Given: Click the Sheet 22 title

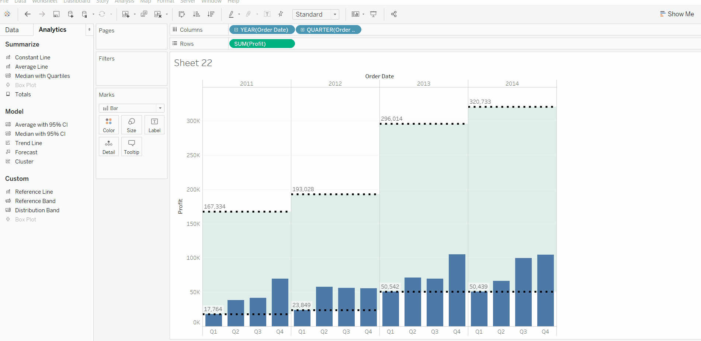Looking at the screenshot, I should point(193,63).
